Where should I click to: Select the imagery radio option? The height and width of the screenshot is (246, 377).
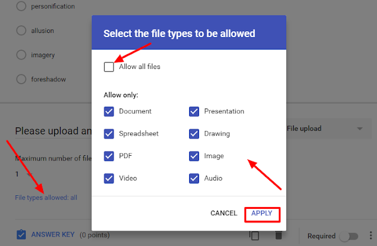[x=22, y=55]
